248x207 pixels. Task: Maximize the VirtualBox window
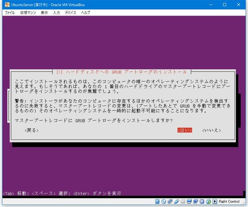[x=225, y=5]
